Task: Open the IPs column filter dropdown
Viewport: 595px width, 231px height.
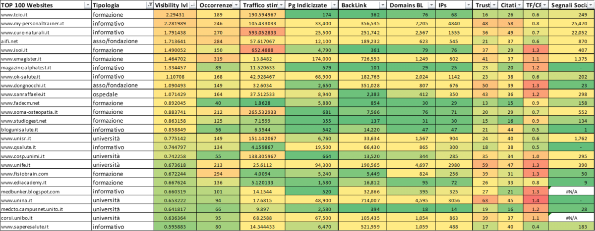Action: (468, 5)
